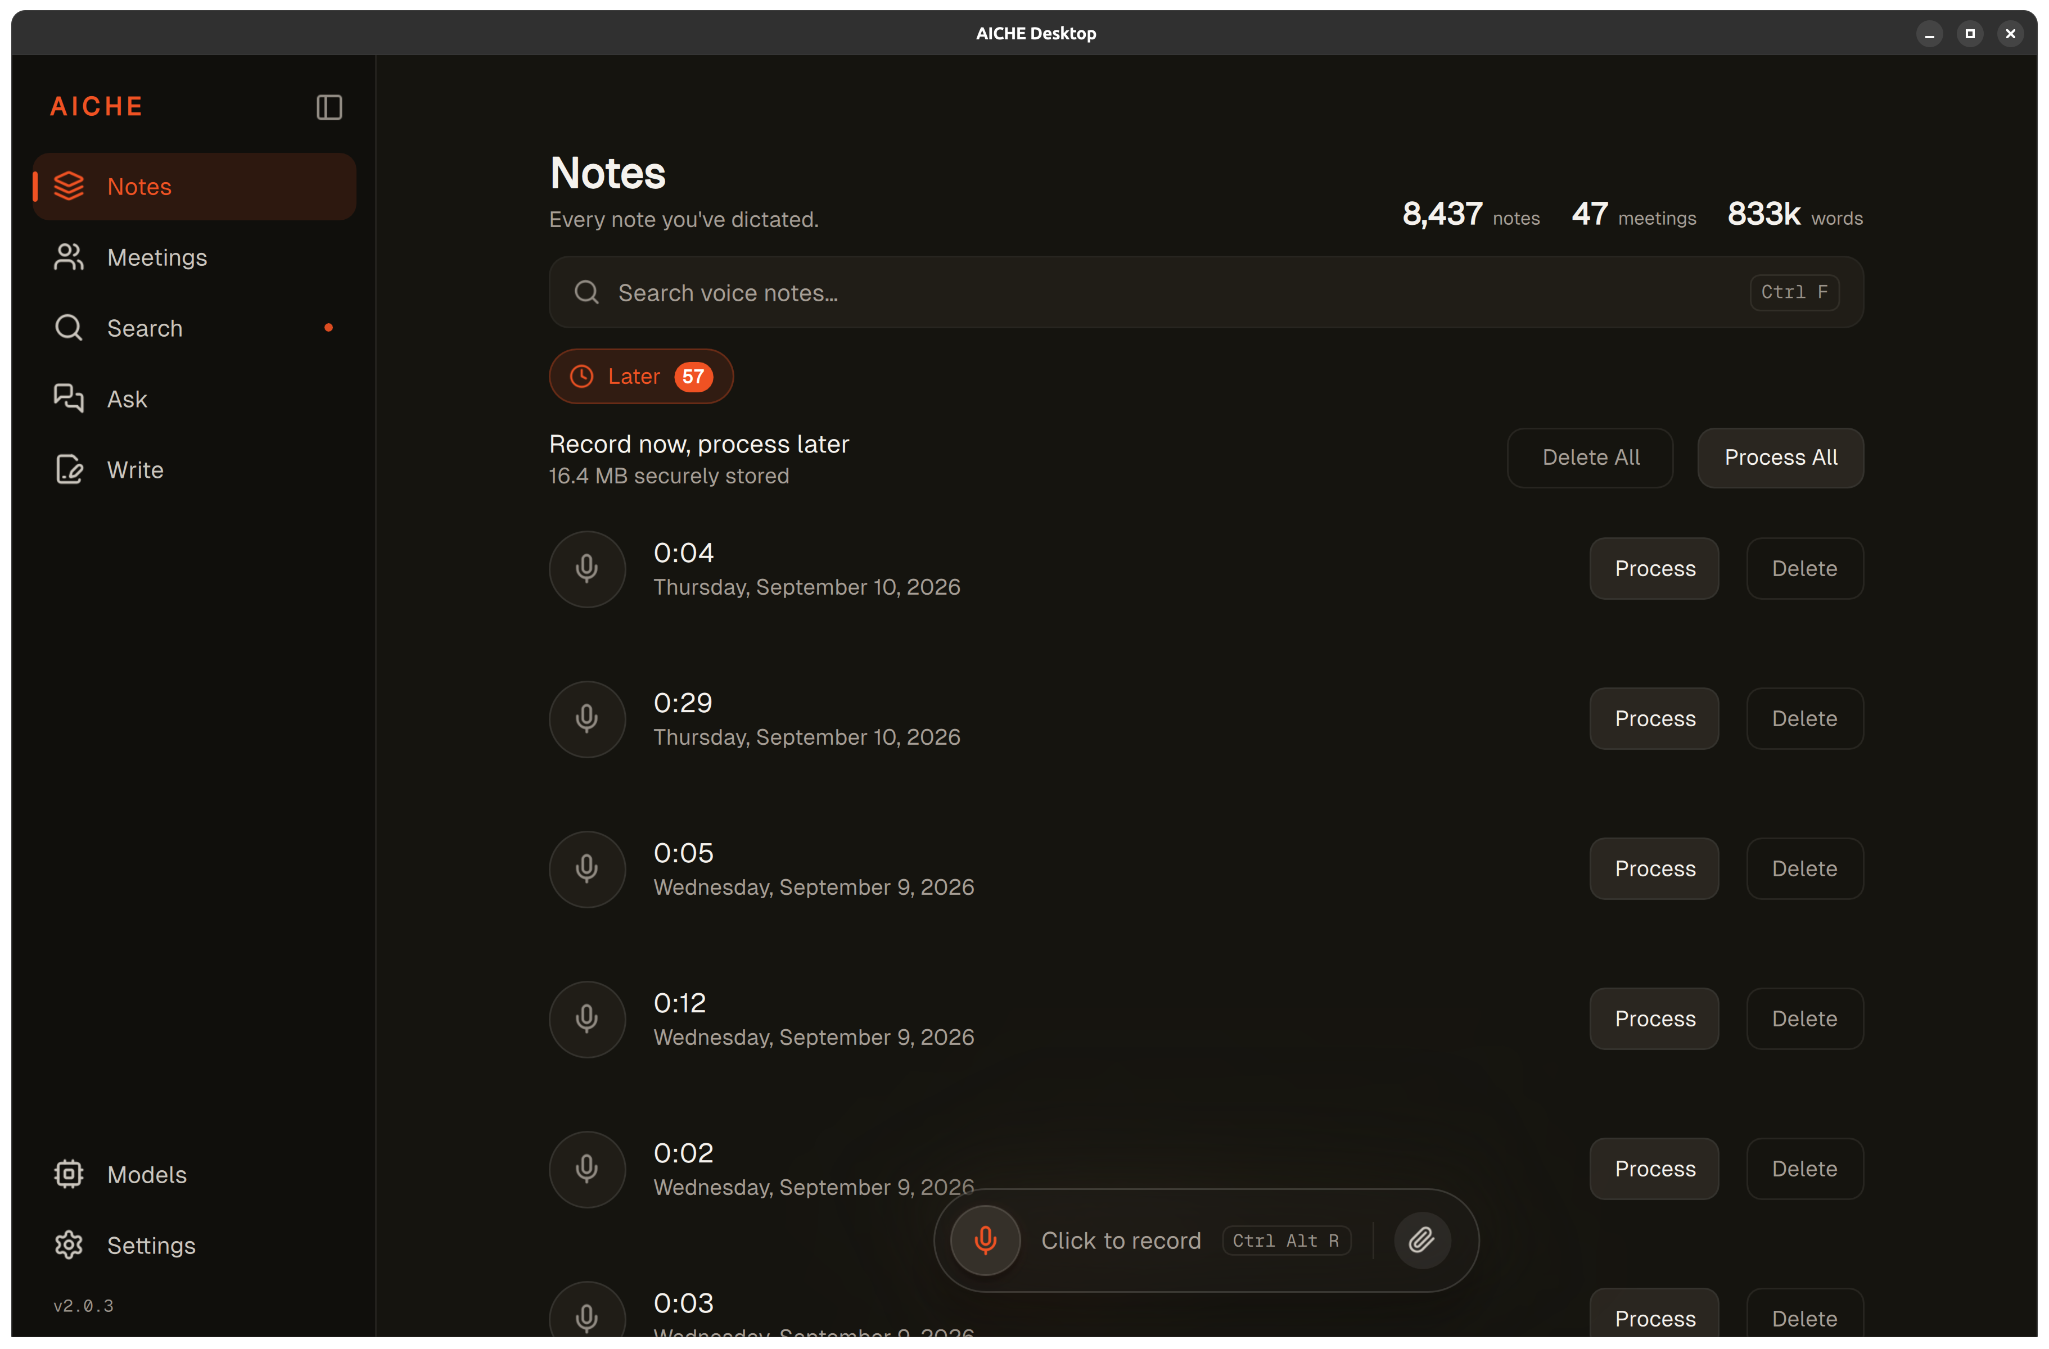This screenshot has width=2049, height=1349.
Task: Click microphone icon of 0:29 recording
Action: 587,719
